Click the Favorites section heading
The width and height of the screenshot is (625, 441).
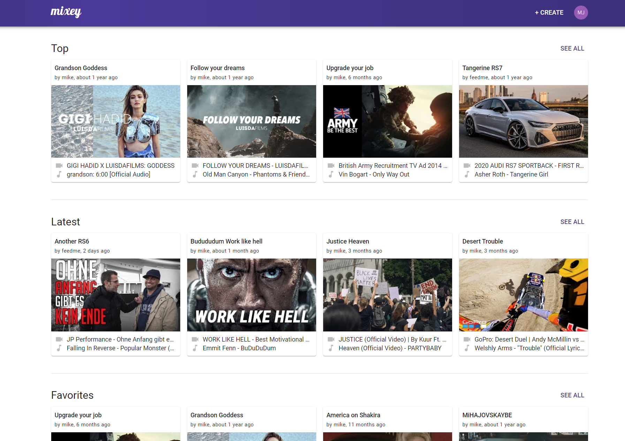coord(73,395)
